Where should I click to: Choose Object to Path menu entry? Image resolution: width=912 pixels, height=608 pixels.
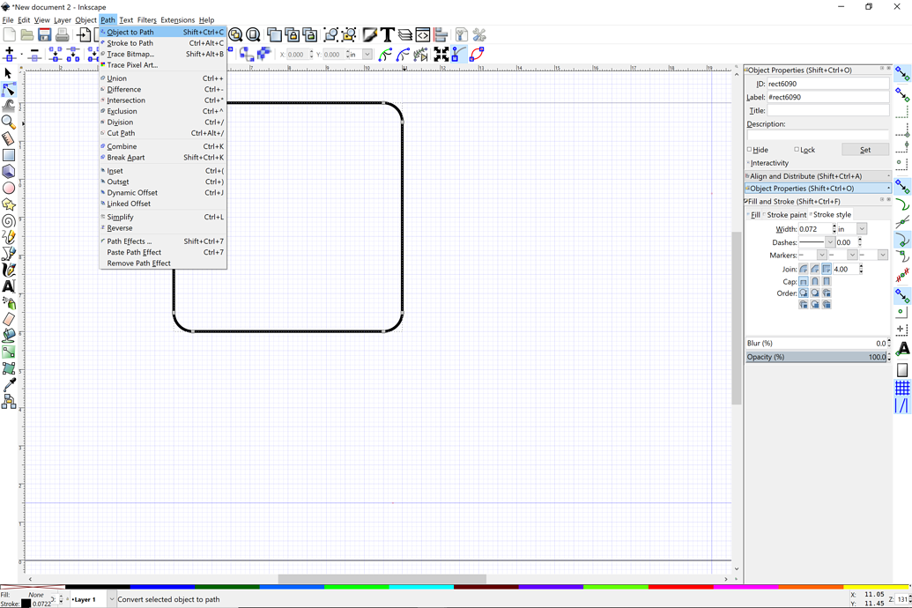click(163, 32)
